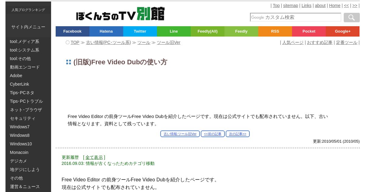Open Tips･PCネタ sidebar menu
This screenshot has height=192, width=365.
[x=28, y=93]
